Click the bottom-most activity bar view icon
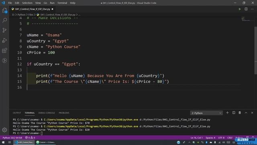Image resolution: width=257 pixels, height=145 pixels. (4, 60)
